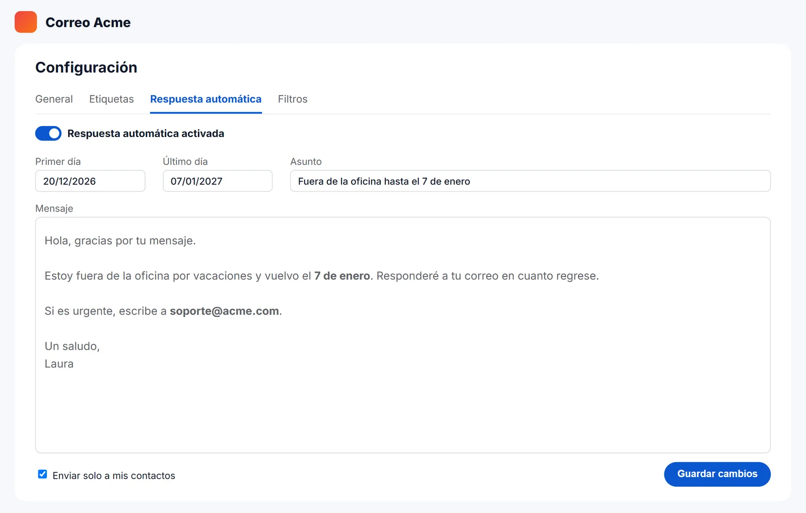Screen dimensions: 806x513
Task: Select the Respuesta automática tab
Action: [x=206, y=99]
